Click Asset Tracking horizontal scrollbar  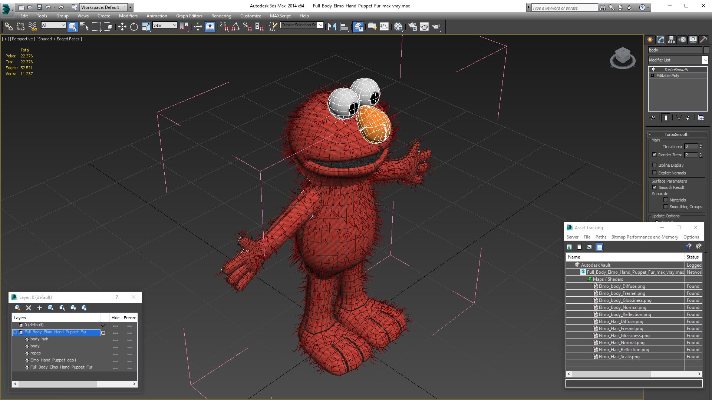coord(634,374)
